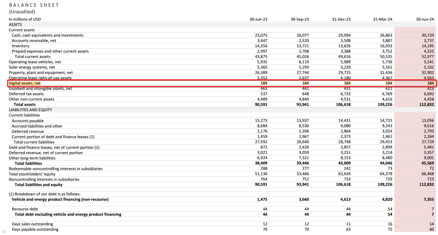Click the page number 24

pos(4,231)
